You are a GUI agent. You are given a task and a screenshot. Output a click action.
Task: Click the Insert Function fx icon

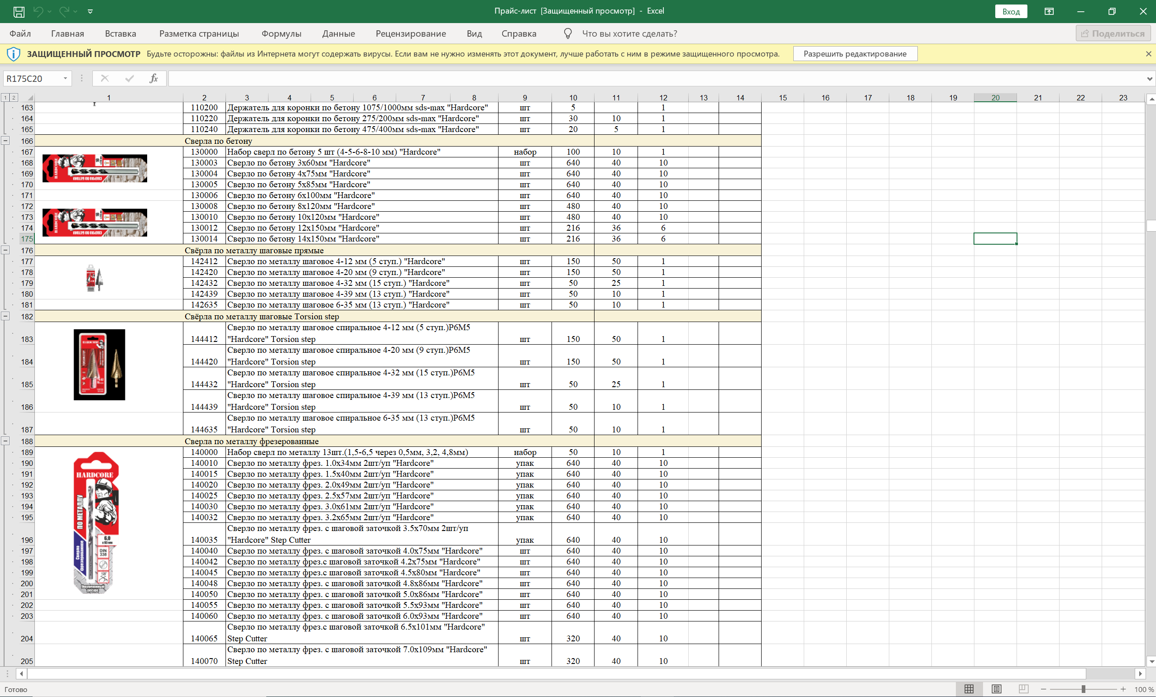153,78
